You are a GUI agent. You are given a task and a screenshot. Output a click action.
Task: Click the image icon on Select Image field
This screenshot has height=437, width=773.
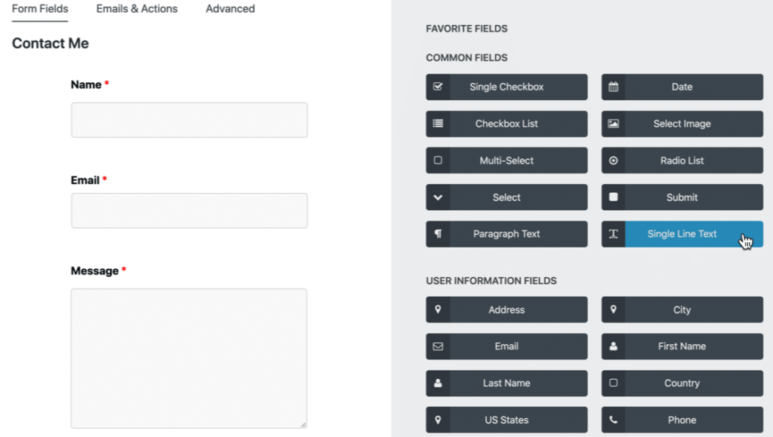[613, 124]
